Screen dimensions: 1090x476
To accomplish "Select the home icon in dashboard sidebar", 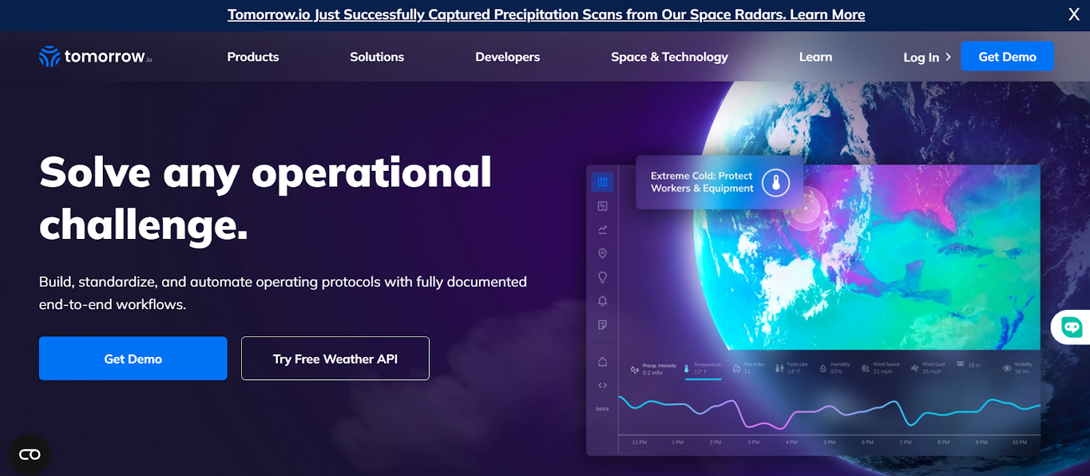I will [602, 362].
